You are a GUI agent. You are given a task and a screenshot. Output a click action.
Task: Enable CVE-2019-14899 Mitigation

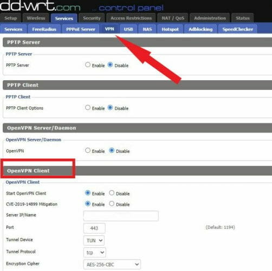click(88, 204)
